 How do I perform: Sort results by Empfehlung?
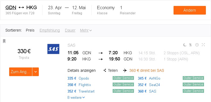[x=50, y=30]
